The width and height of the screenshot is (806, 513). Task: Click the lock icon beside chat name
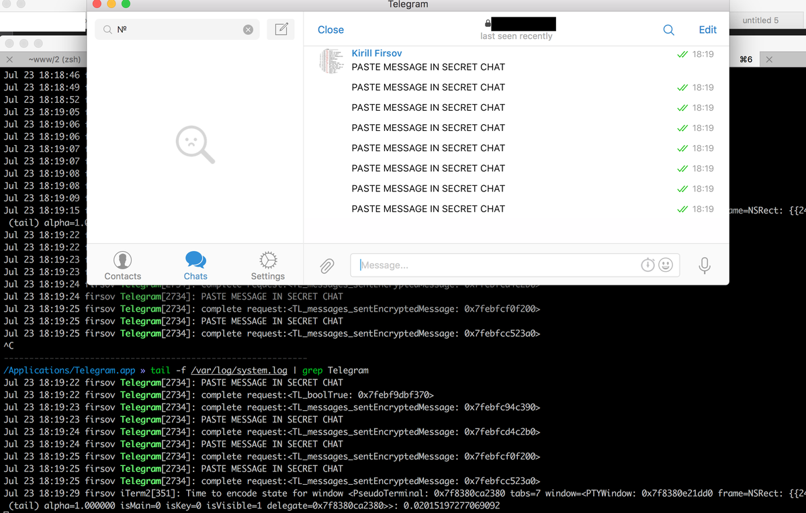[487, 24]
